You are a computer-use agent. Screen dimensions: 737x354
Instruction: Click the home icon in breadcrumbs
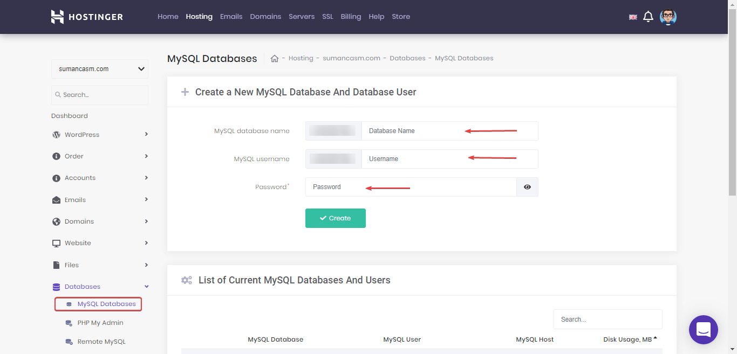(x=274, y=58)
